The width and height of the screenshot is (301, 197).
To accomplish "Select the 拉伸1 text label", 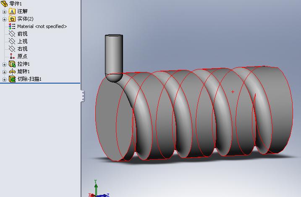I will pos(24,64).
